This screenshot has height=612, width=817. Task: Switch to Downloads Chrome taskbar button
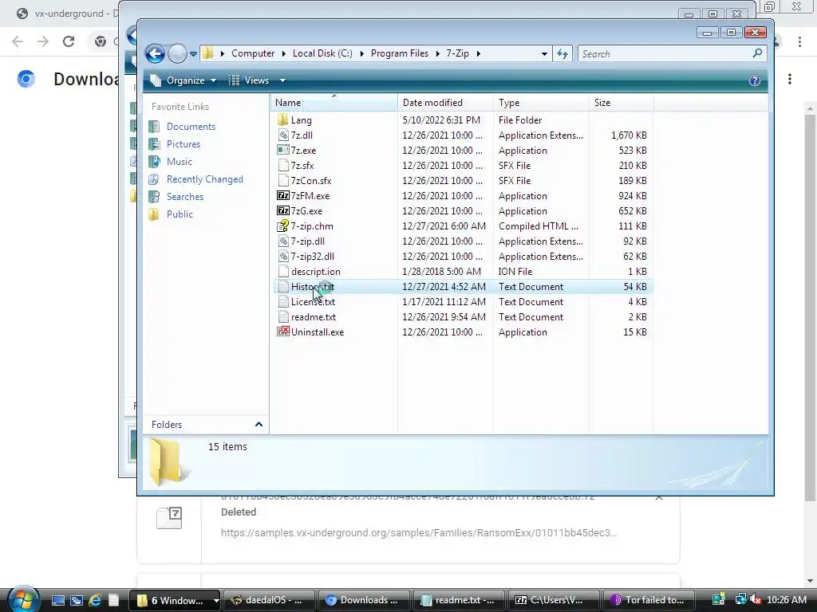[x=363, y=600]
